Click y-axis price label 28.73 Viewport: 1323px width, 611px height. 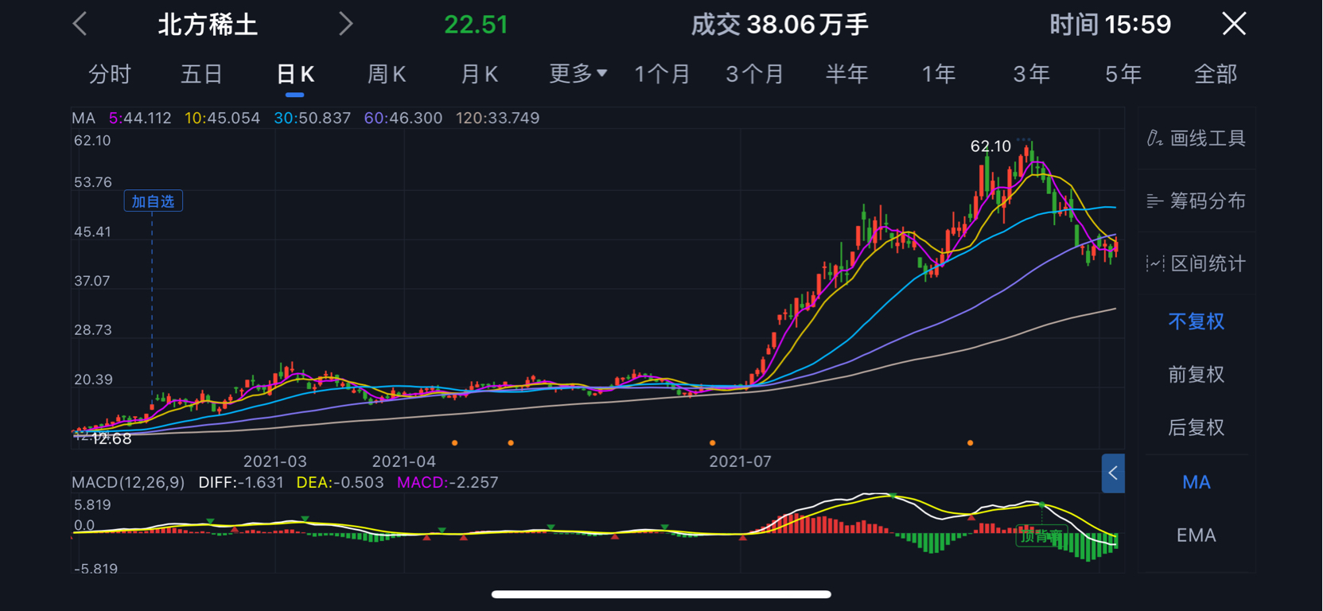point(92,330)
